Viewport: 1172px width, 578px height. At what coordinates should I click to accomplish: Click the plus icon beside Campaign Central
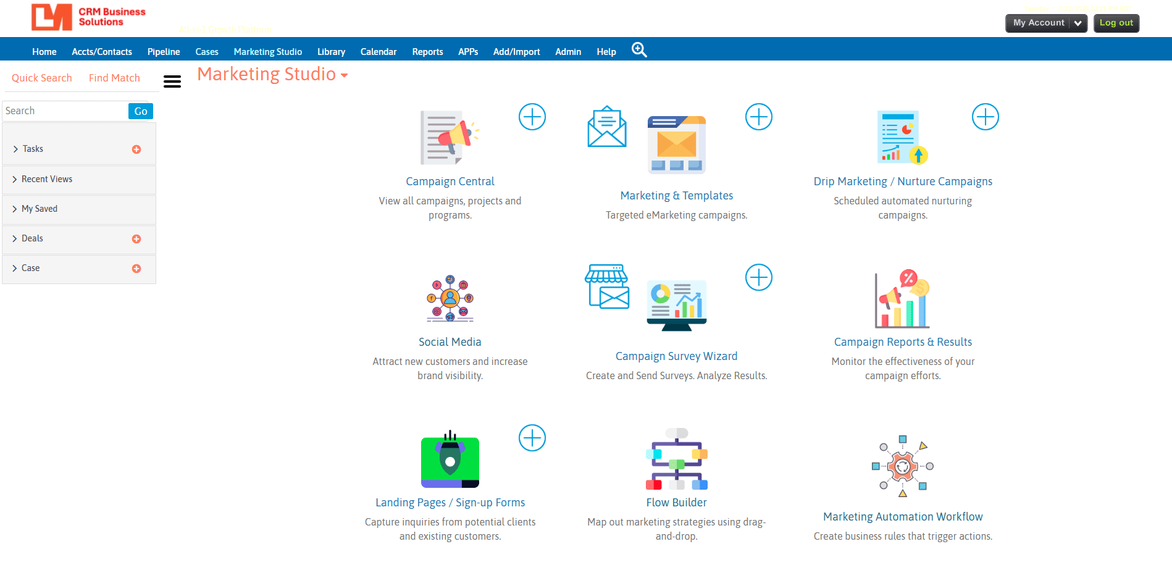click(532, 117)
